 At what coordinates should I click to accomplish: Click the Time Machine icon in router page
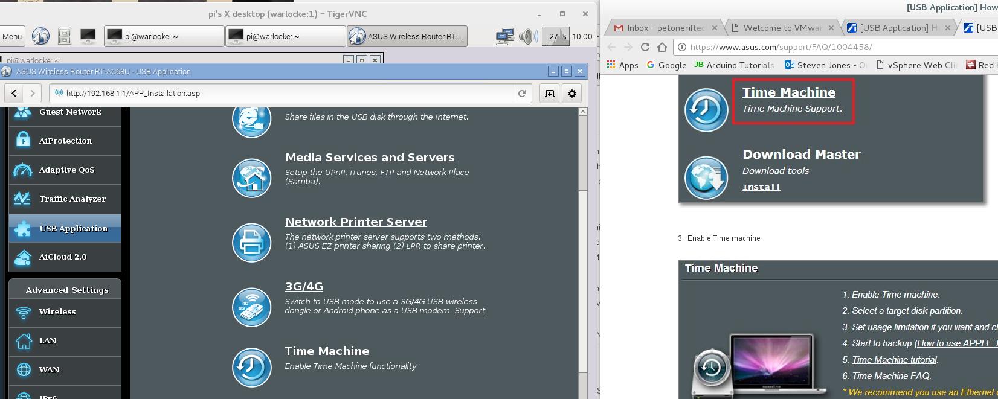252,367
